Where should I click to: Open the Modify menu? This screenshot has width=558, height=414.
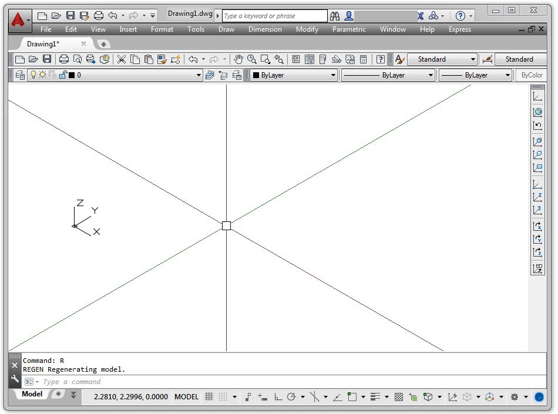307,29
